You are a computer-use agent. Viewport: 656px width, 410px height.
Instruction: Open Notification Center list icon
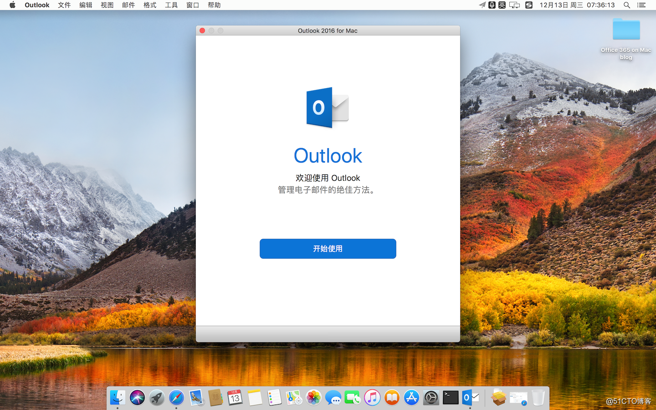[x=641, y=5]
